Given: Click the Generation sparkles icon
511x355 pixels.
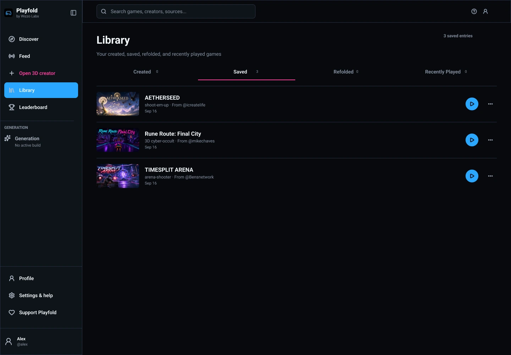Looking at the screenshot, I should point(7,138).
